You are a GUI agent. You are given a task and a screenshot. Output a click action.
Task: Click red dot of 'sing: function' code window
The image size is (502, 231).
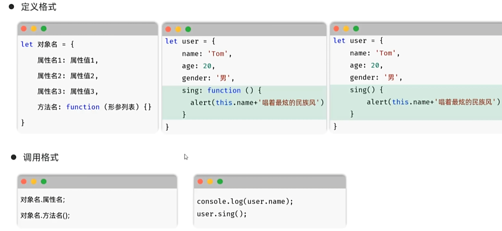pos(169,29)
